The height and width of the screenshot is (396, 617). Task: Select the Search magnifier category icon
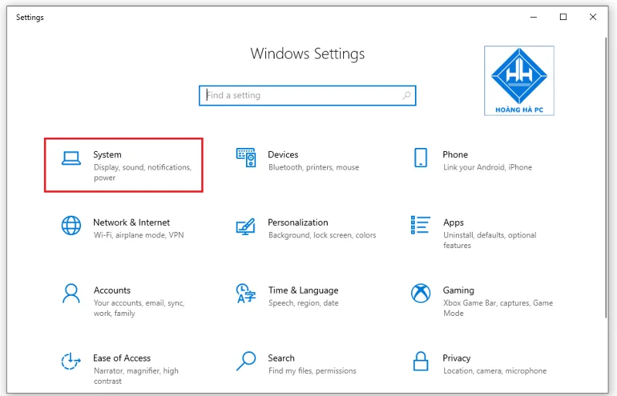coord(246,361)
